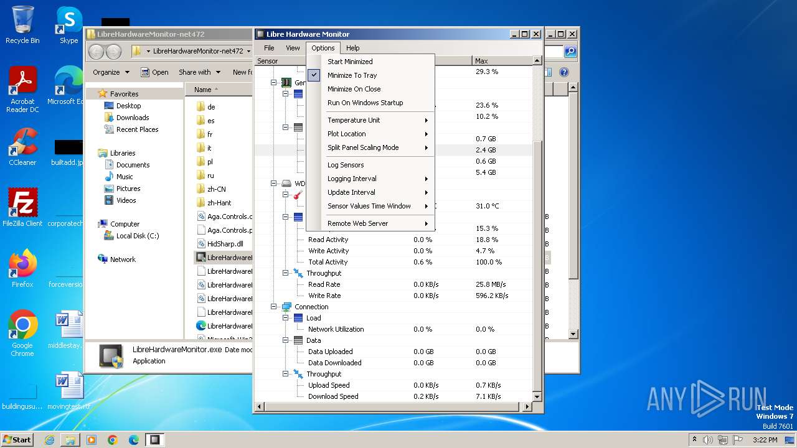Select Downloads in Explorer sidebar

pyautogui.click(x=133, y=118)
